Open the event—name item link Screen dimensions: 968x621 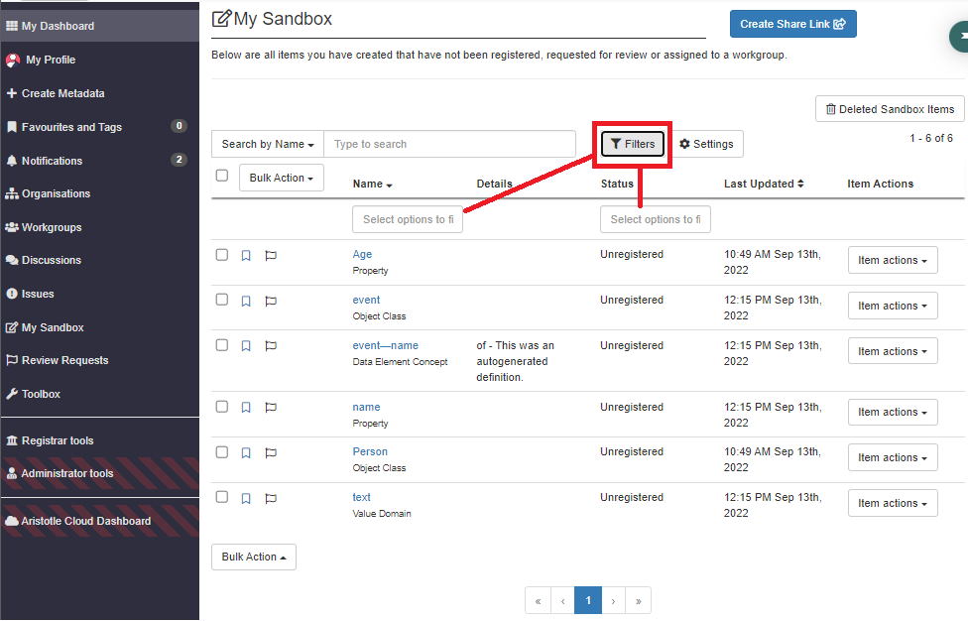click(385, 345)
